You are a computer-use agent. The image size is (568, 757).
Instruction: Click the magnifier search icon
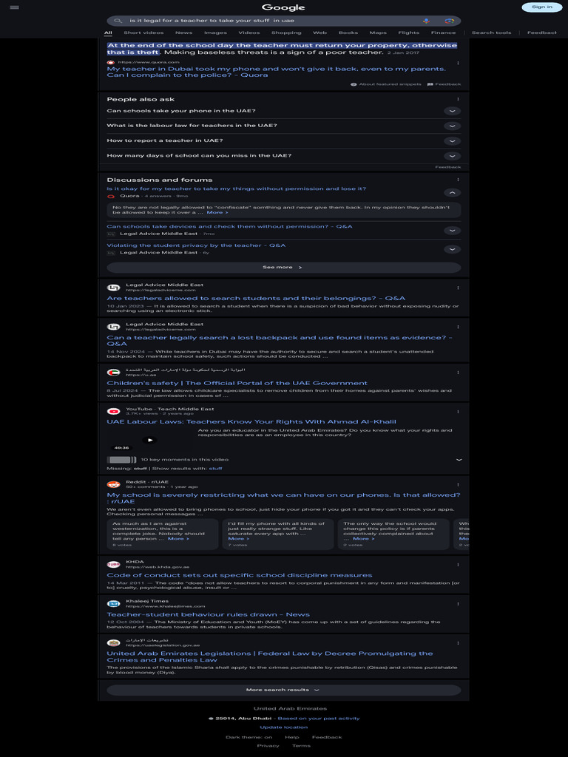click(118, 21)
